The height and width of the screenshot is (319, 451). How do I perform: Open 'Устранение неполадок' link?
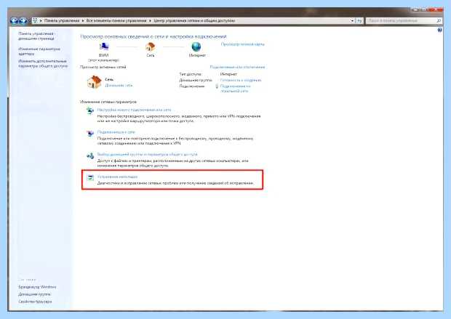pos(117,177)
